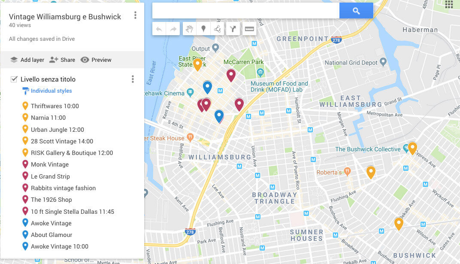This screenshot has width=460, height=264.
Task: Click the Roberta's restaurant icon
Action: (347, 171)
